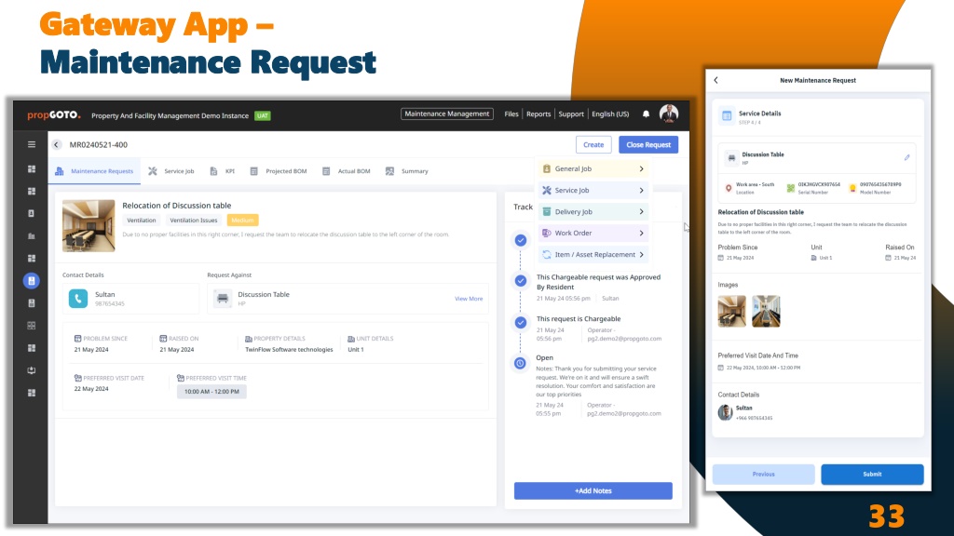
Task: Click Sultan's contact photo in the request panel
Action: coord(725,412)
